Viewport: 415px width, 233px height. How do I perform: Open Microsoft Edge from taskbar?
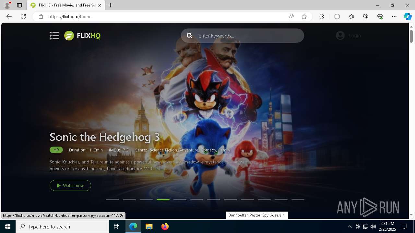[x=133, y=227]
